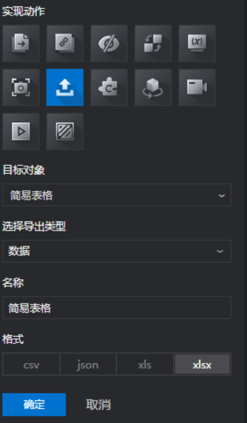The height and width of the screenshot is (423, 247).
Task: Choose the screenshot camera action icon
Action: click(x=21, y=87)
